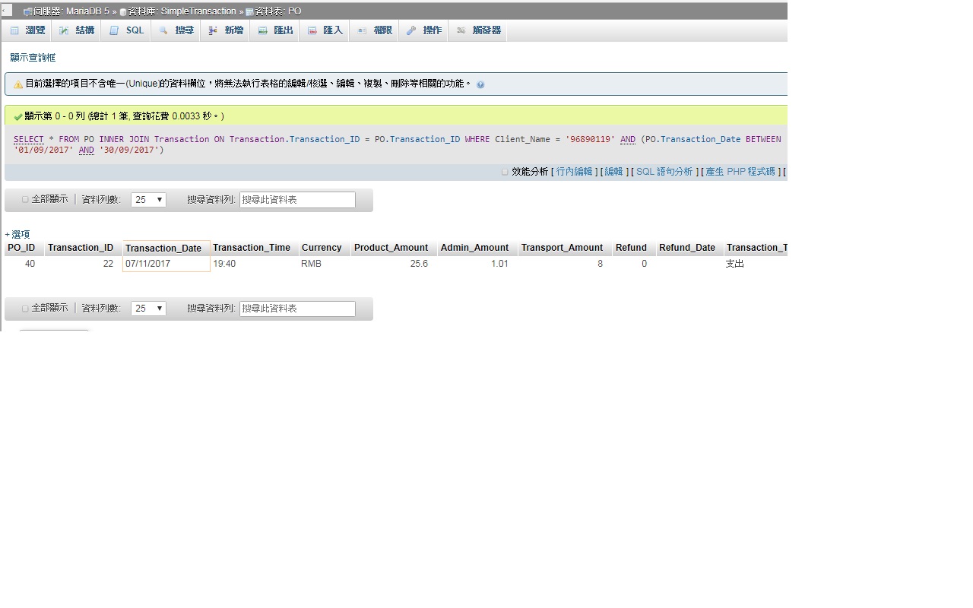The width and height of the screenshot is (973, 608).
Task: Sort by the Transaction_Date column header
Action: 163,249
